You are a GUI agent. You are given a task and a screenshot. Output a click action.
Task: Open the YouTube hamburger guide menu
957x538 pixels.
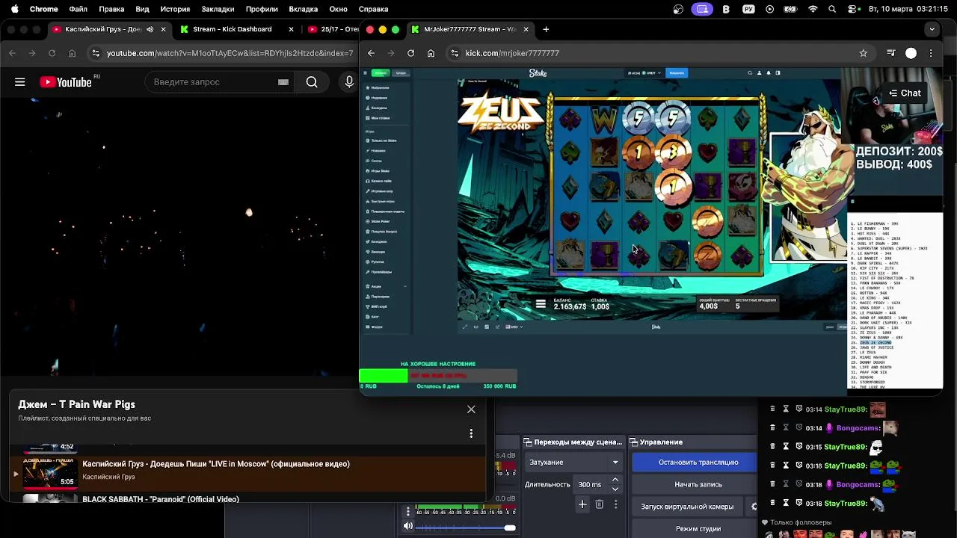click(x=20, y=82)
